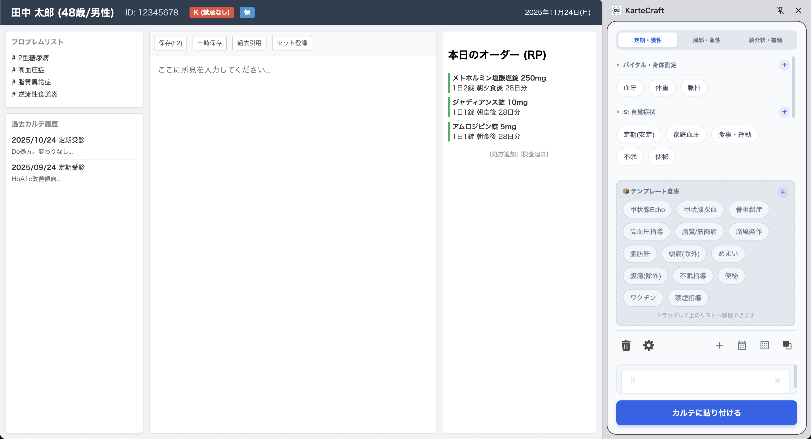Click the 処方追加 link
This screenshot has width=811, height=439.
pyautogui.click(x=504, y=154)
